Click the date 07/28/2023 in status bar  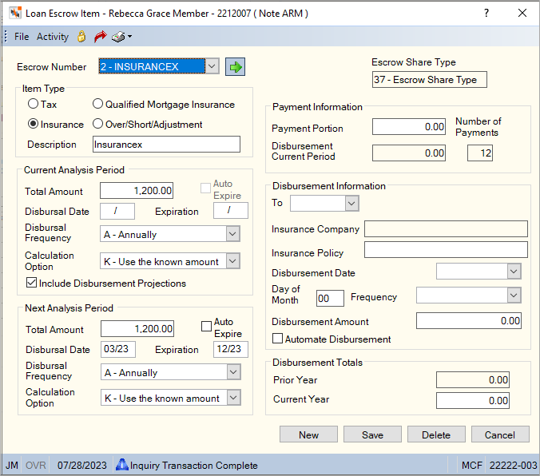[x=82, y=466]
